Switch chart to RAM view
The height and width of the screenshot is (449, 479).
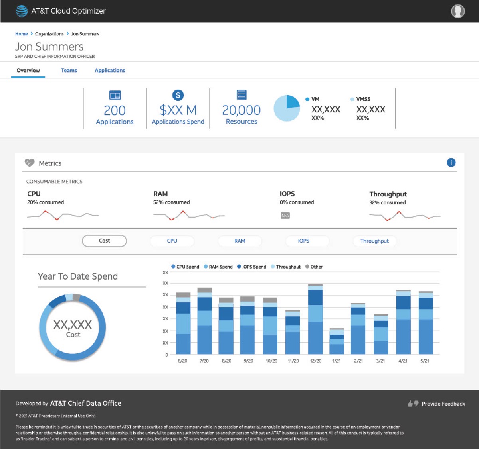pyautogui.click(x=240, y=241)
